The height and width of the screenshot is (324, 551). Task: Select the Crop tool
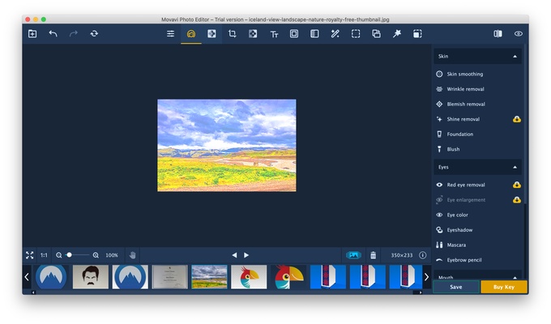(x=233, y=34)
